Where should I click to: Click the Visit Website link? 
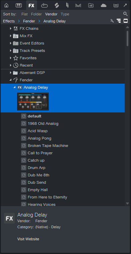pos(28,239)
